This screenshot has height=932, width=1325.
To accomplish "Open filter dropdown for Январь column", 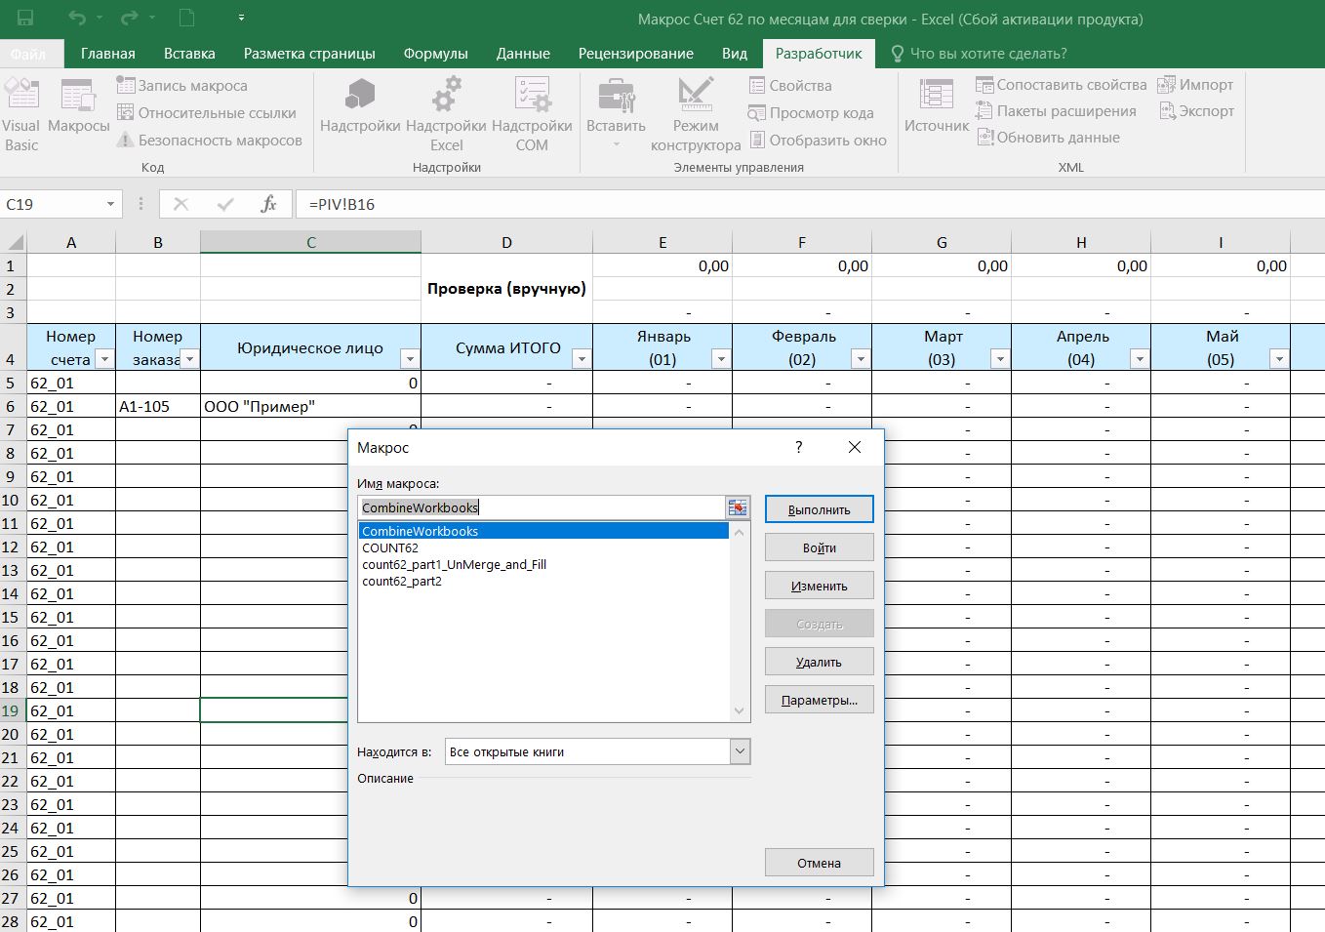I will 721,359.
